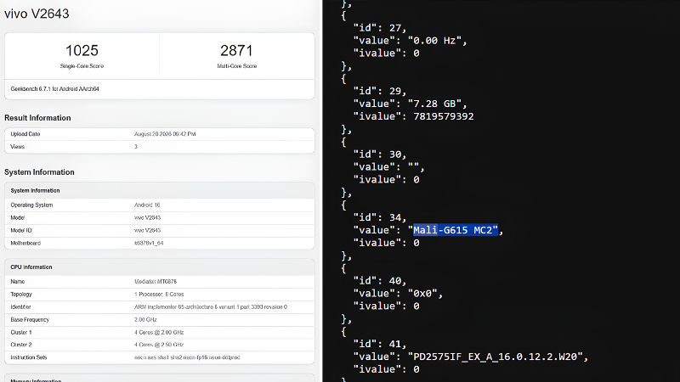
Task: Select the motherboard value k6878v1_64
Action: 149,244
